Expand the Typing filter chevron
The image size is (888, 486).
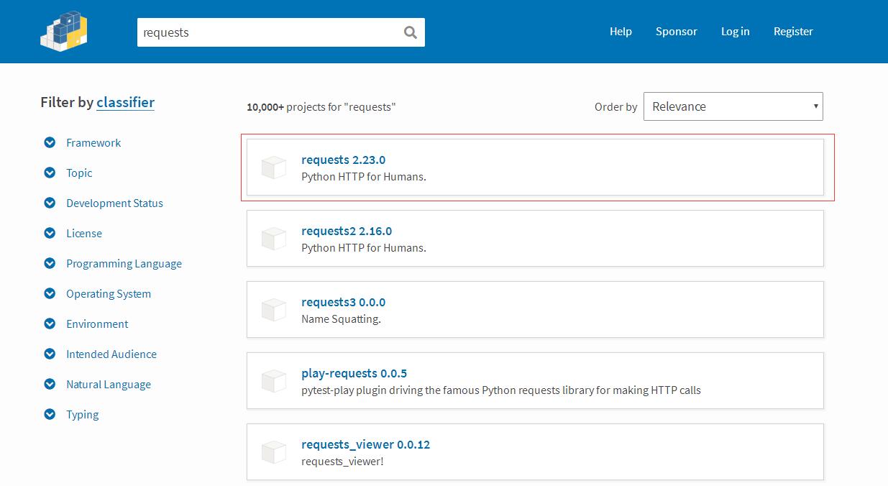tap(50, 414)
